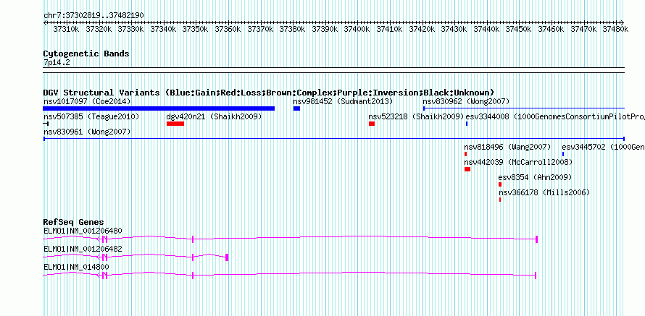Click the ELMO1|NM_001206480 gene label

click(x=83, y=231)
